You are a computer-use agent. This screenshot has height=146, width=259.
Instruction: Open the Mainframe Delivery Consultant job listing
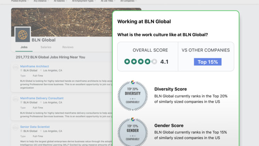pos(42,98)
